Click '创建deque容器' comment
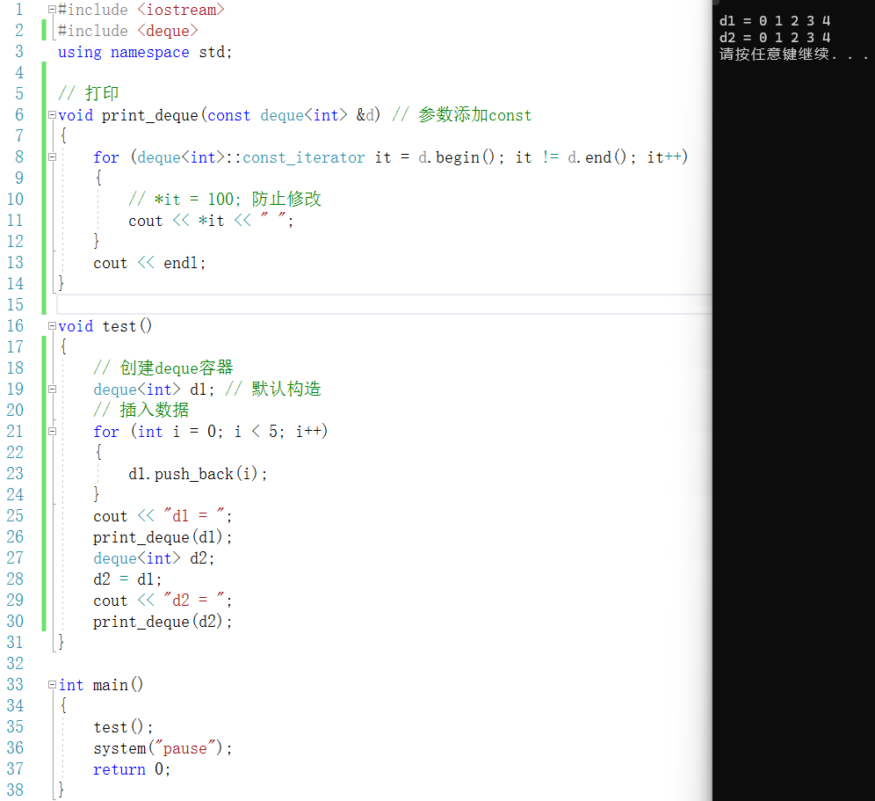Viewport: 875px width, 801px height. [x=177, y=368]
